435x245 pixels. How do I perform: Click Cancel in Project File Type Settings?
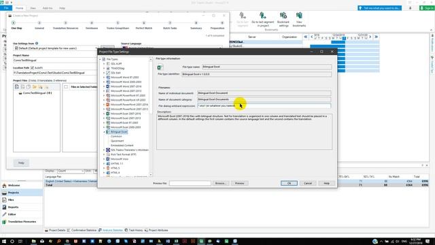[308, 183]
